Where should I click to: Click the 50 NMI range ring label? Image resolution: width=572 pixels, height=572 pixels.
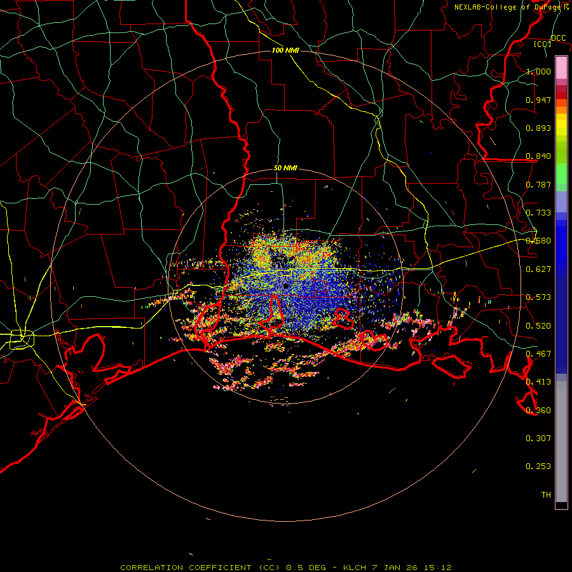coord(285,168)
